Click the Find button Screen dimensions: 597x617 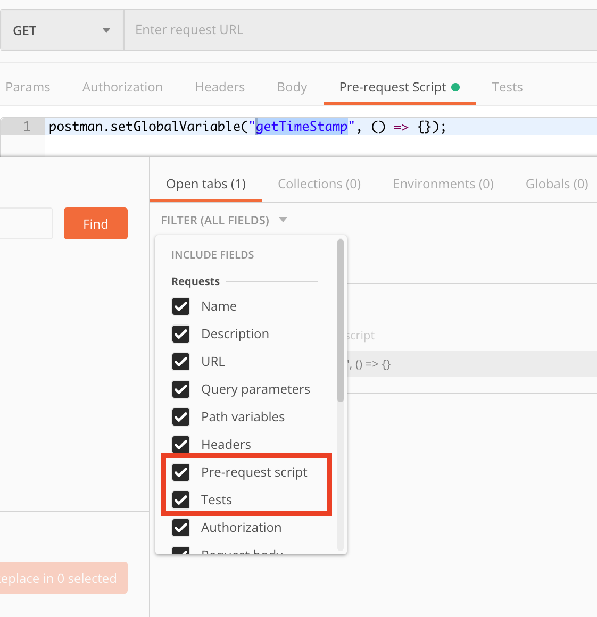pos(95,223)
